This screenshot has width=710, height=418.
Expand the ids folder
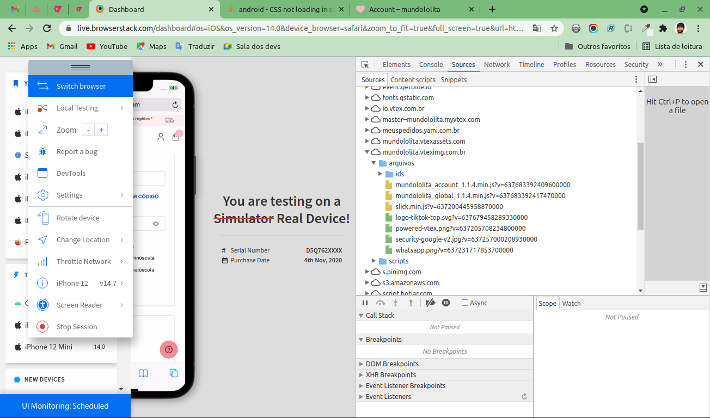click(x=381, y=174)
